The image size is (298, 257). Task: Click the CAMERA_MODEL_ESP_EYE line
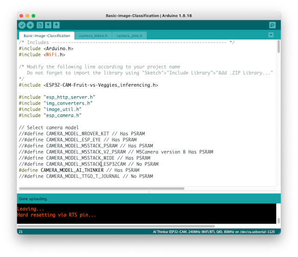click(x=78, y=140)
